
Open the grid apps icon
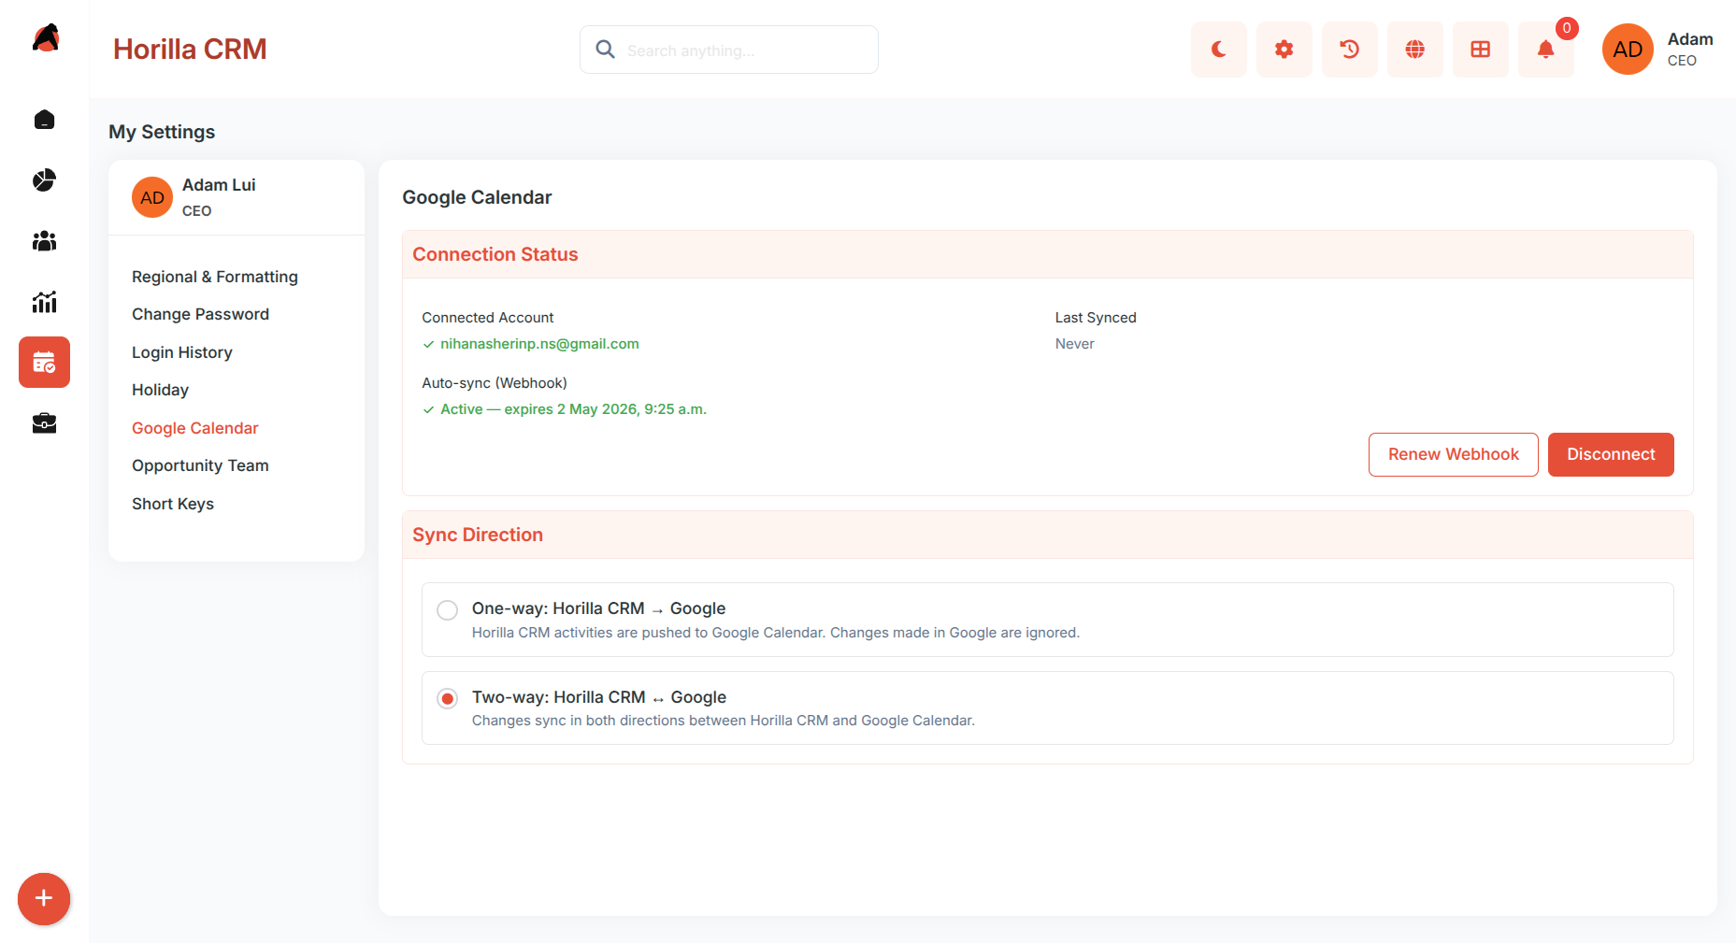tap(1480, 50)
